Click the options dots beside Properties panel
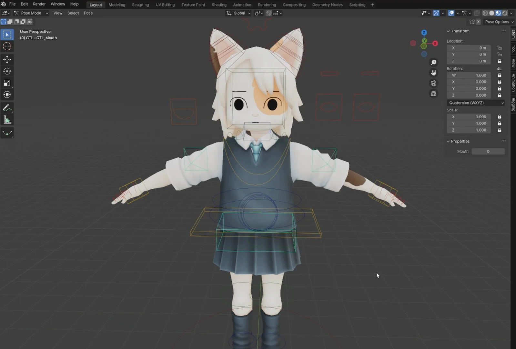This screenshot has width=516, height=349. point(503,141)
